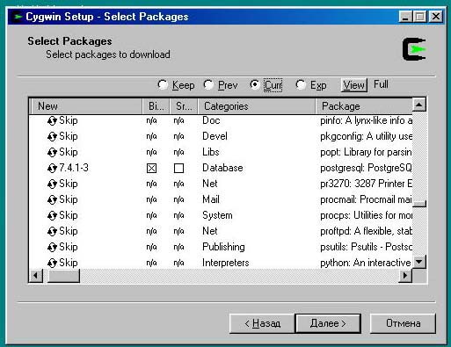Click the horizontal scrollbar right arrow
The height and width of the screenshot is (347, 451).
[x=405, y=276]
